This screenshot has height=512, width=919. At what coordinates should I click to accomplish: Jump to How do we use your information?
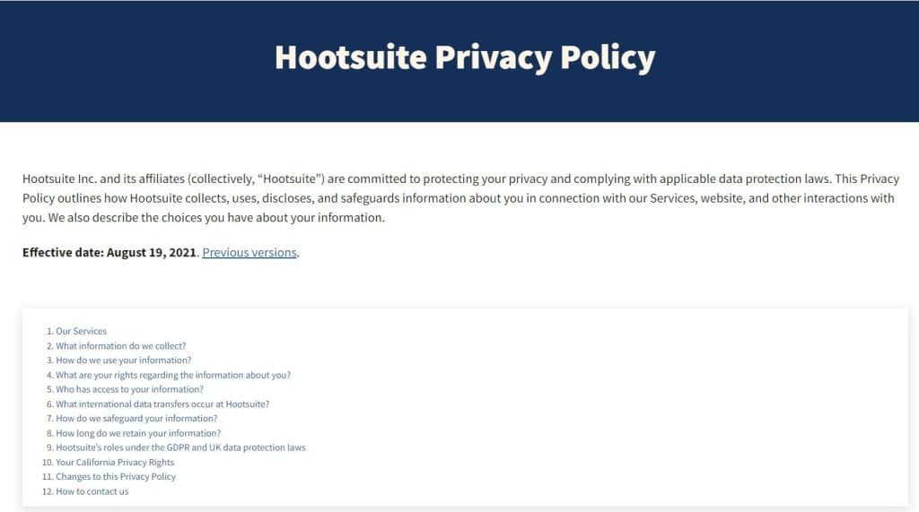(x=124, y=360)
